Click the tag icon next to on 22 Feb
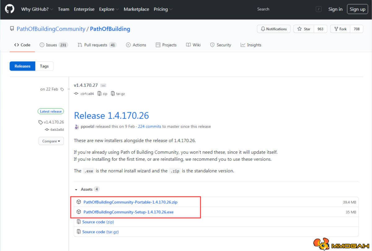372x251 pixels. pyautogui.click(x=62, y=89)
